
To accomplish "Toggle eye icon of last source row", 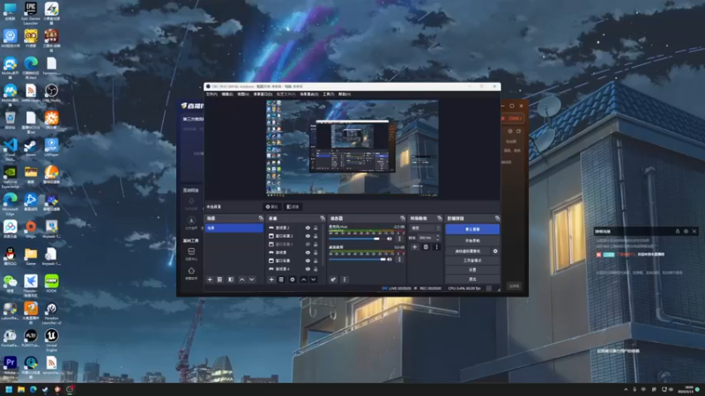I will pyautogui.click(x=308, y=269).
